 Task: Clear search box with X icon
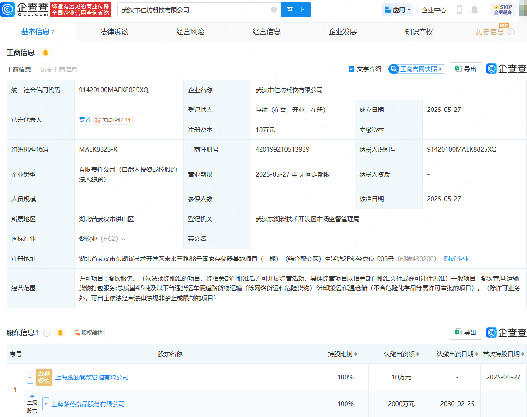(x=274, y=10)
